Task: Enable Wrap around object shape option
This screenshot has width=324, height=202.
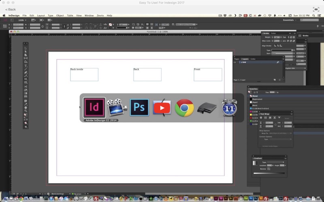Action: [x=270, y=118]
